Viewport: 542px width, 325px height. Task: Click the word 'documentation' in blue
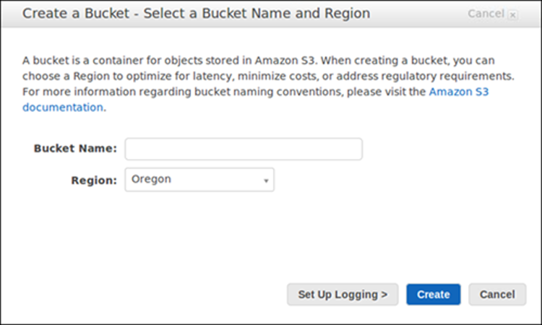(x=63, y=108)
